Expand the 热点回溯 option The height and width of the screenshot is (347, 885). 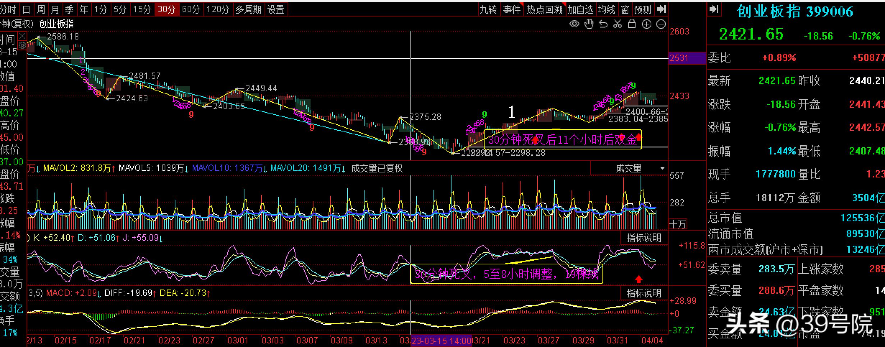(544, 9)
